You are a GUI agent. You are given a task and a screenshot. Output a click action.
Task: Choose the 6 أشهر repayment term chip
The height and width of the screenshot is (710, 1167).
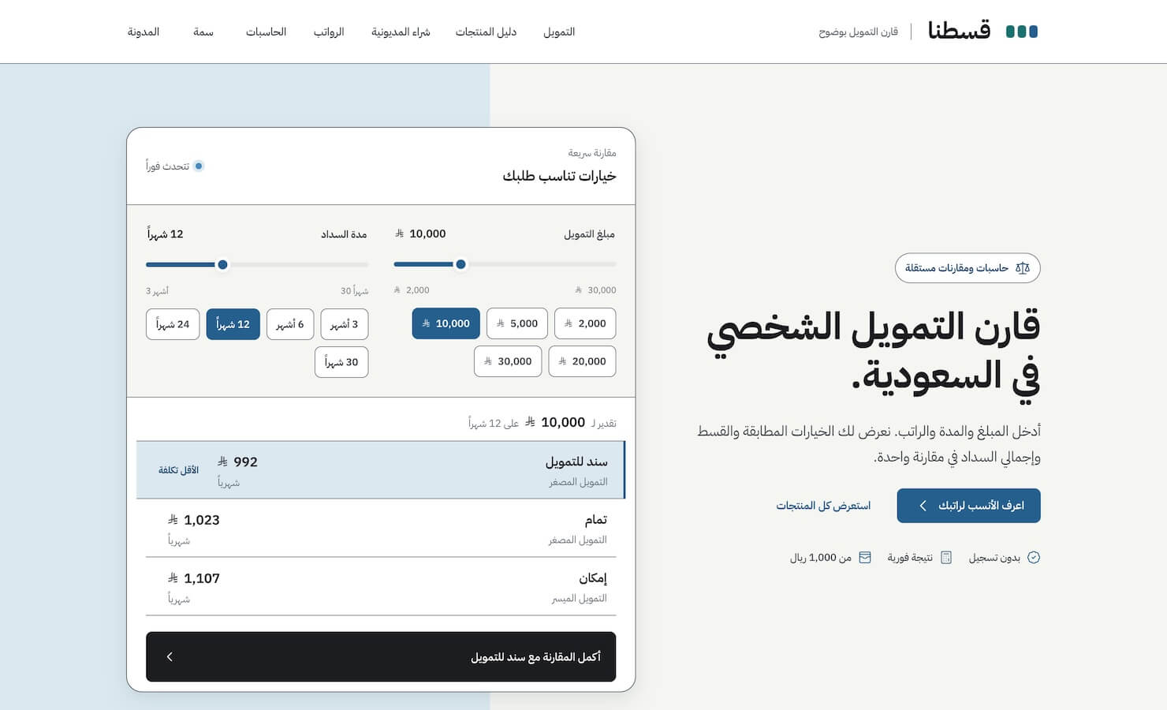[290, 324]
